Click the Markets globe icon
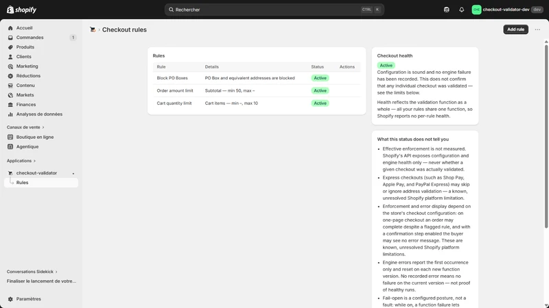The image size is (549, 308). 10,95
